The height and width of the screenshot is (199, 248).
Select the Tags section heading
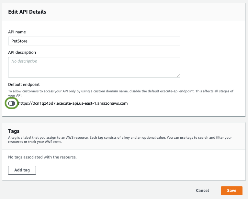coord(14,131)
